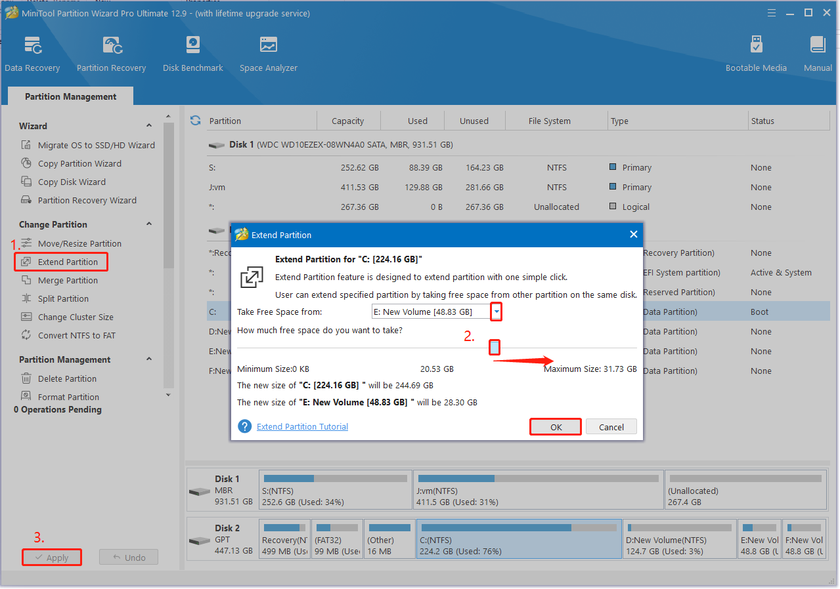The image size is (840, 589).
Task: Click the Type column header
Action: pyautogui.click(x=678, y=121)
